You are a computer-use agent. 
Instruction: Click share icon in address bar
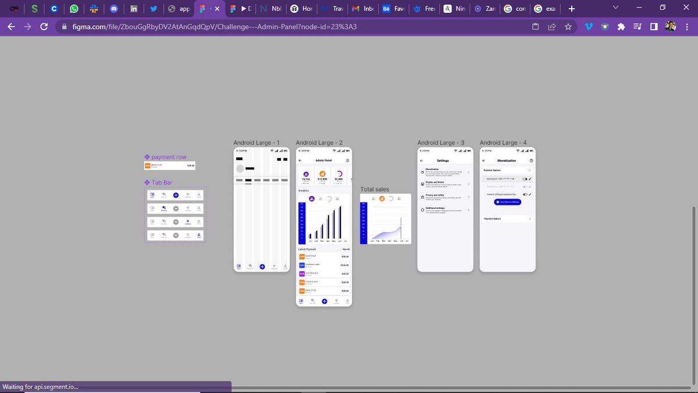551,26
